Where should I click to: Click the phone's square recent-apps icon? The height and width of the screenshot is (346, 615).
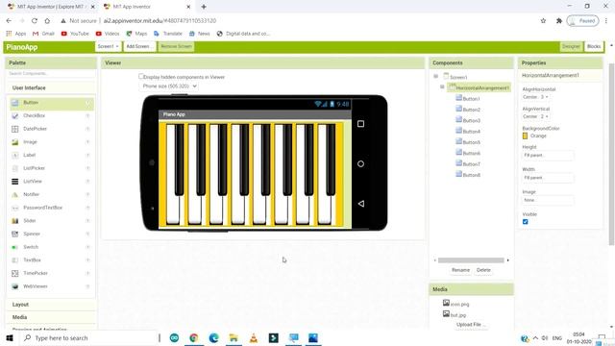click(361, 124)
